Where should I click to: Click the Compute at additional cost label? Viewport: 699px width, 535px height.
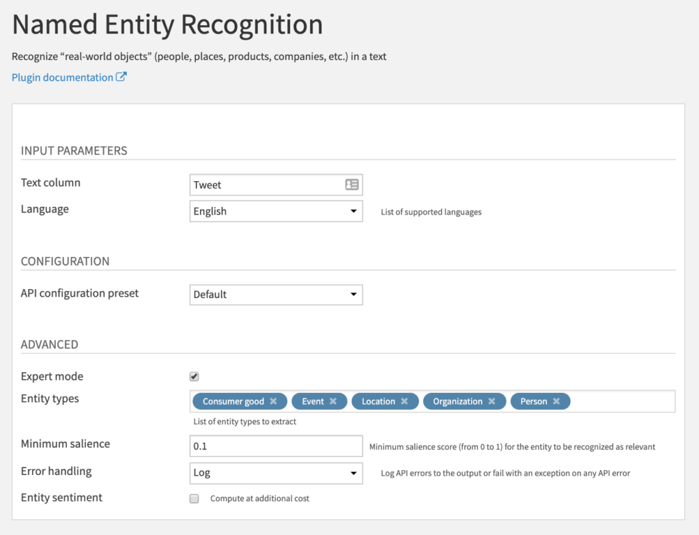259,498
